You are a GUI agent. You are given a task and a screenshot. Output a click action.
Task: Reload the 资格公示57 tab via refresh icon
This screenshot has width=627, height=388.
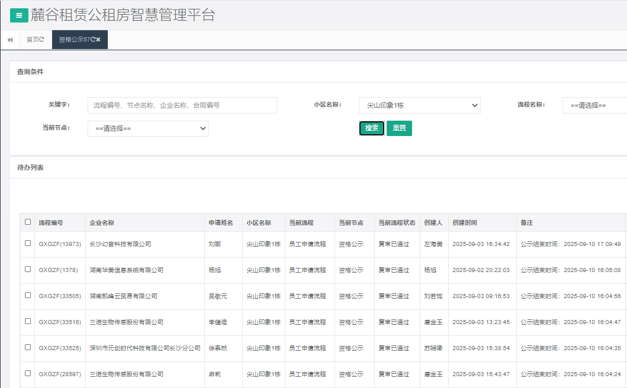(93, 40)
